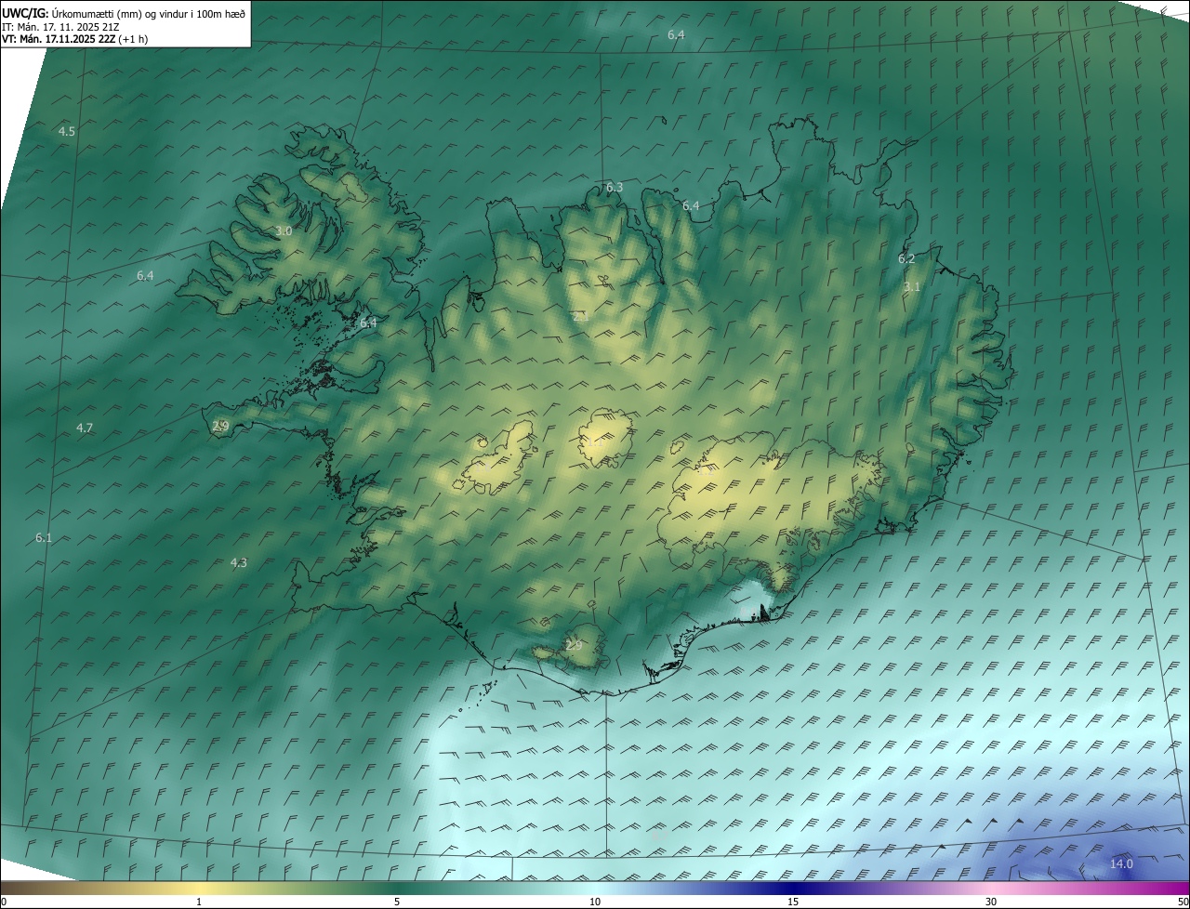Viewport: 1190px width, 909px height.
Task: Click the 4.7 value label on the map
Action: pyautogui.click(x=85, y=428)
